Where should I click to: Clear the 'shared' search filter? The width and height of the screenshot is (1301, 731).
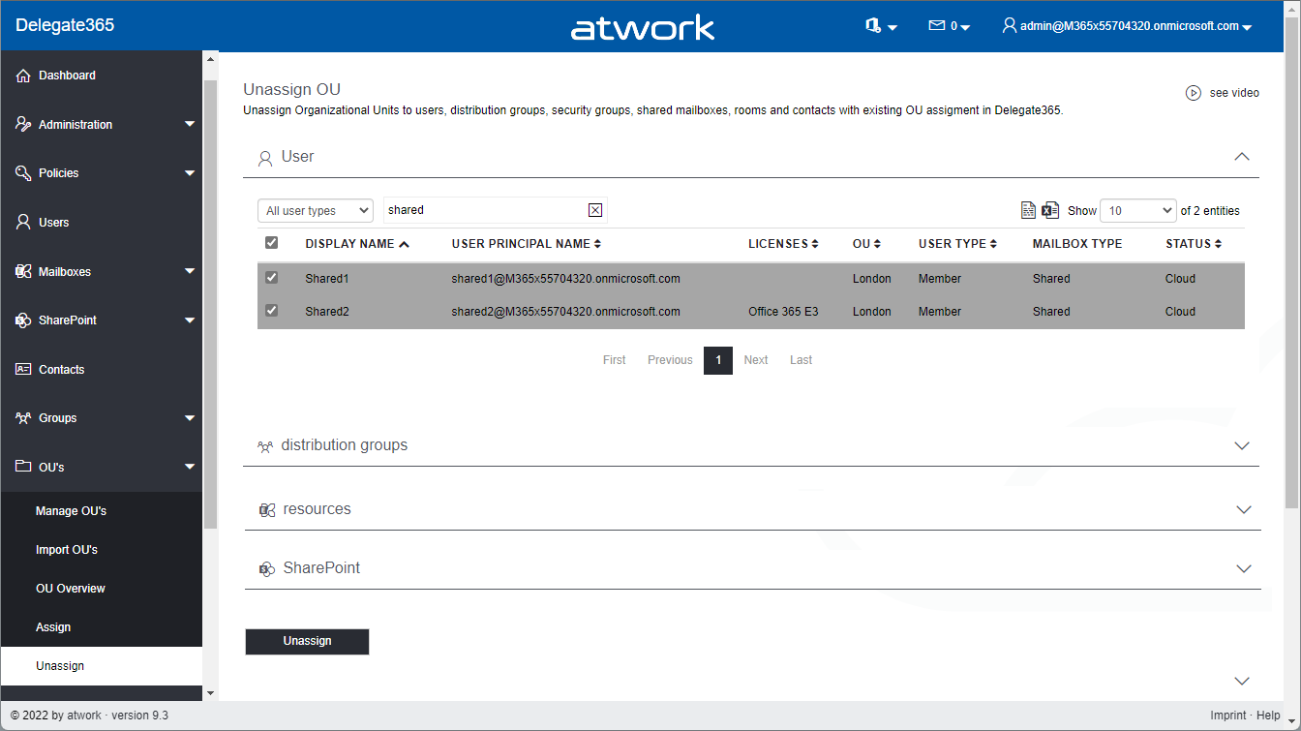click(595, 210)
